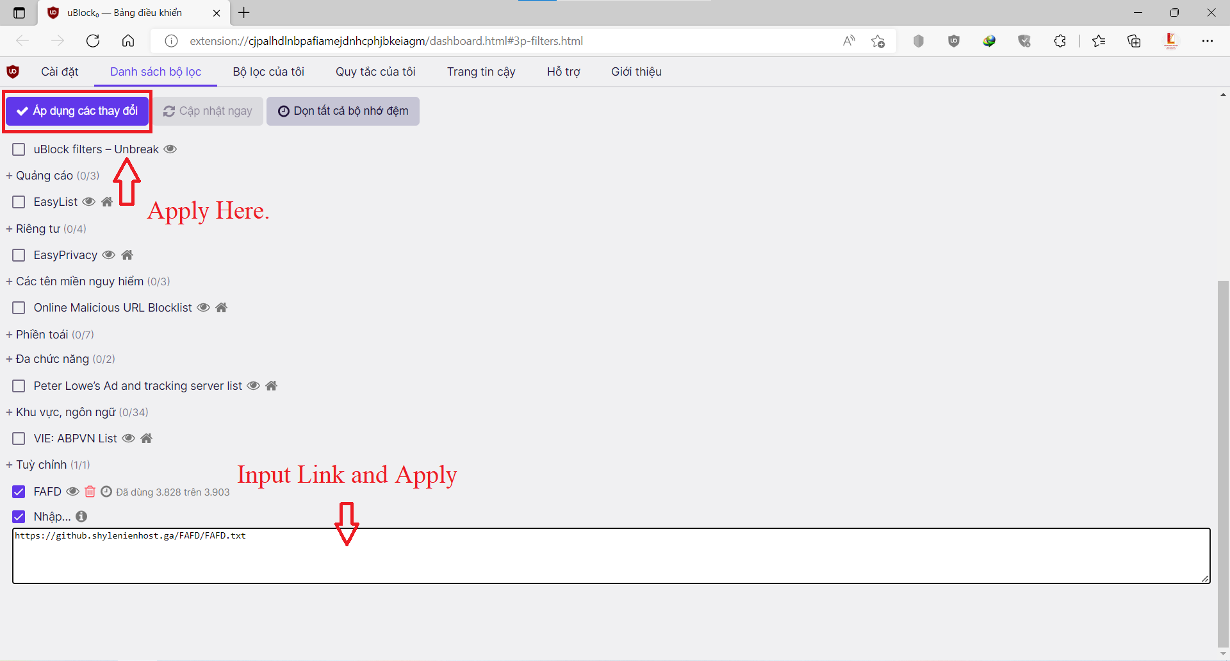The width and height of the screenshot is (1230, 661).
Task: Open Hỗ trợ tab
Action: pos(564,72)
